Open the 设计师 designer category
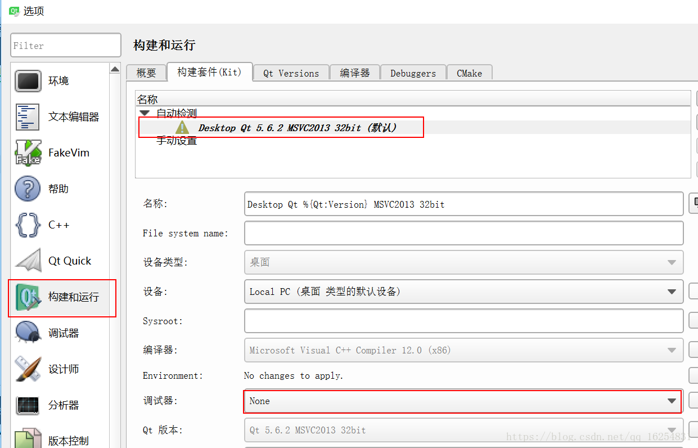Viewport: 698px width, 448px height. click(60, 369)
